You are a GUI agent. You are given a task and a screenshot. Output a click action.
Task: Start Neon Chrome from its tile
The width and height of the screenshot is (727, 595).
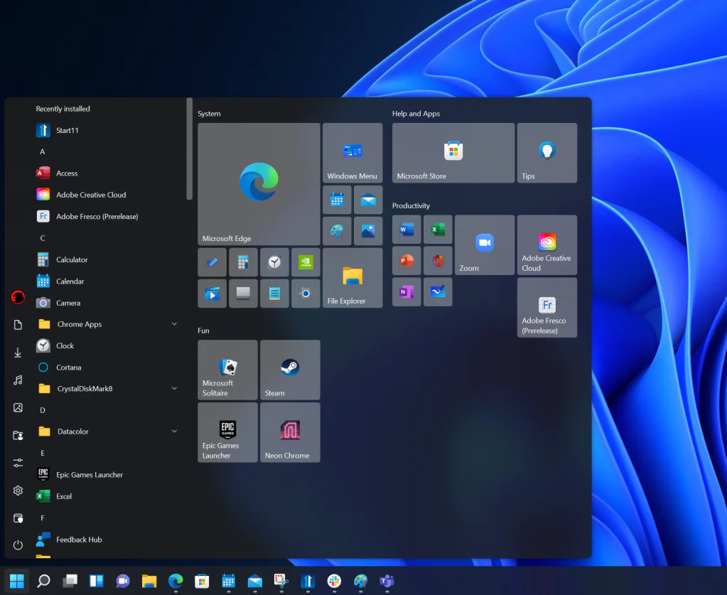coord(290,432)
